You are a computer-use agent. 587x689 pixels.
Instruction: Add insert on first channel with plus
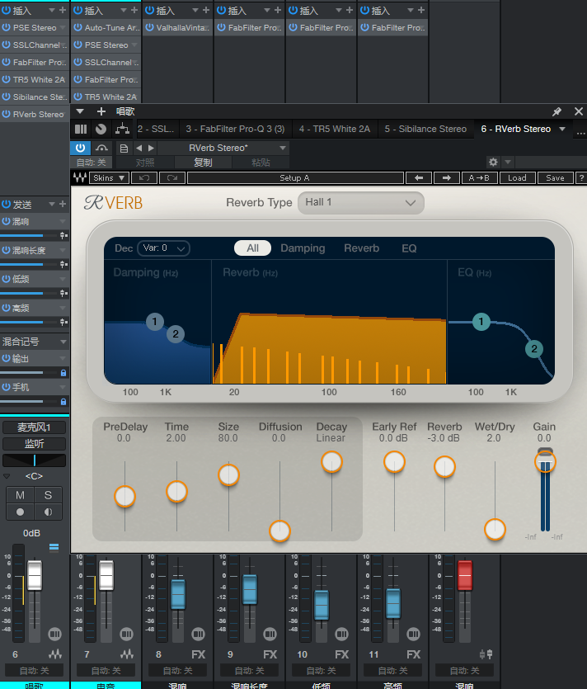click(x=63, y=10)
